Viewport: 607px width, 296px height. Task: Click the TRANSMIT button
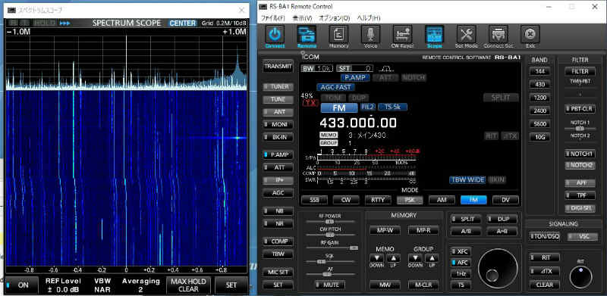tap(278, 66)
